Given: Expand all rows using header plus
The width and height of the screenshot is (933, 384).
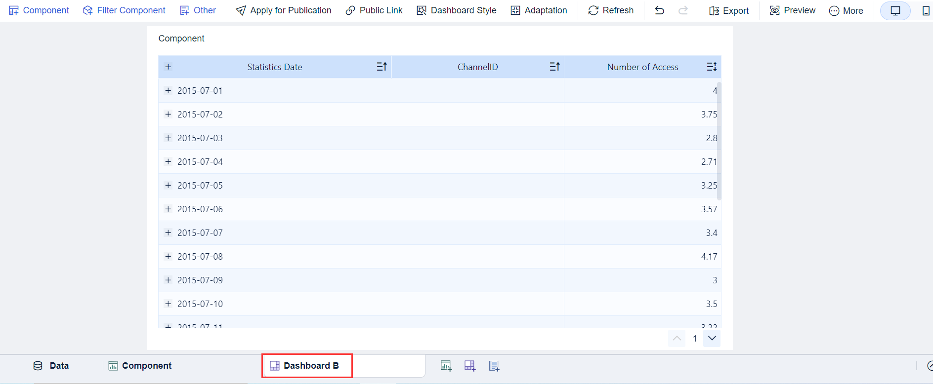Looking at the screenshot, I should [x=168, y=67].
